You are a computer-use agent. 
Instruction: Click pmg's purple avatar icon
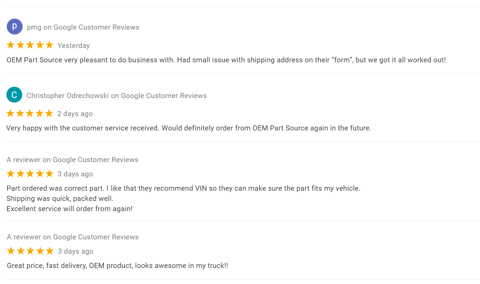pyautogui.click(x=15, y=27)
